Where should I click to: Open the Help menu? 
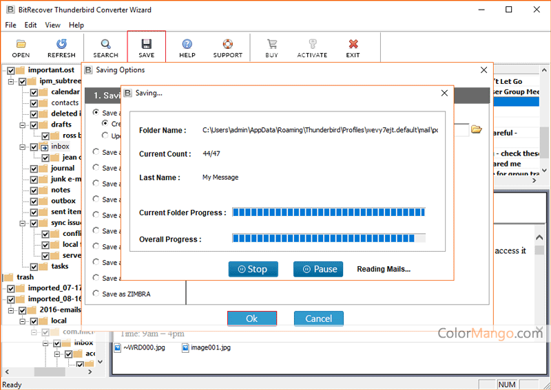(76, 25)
